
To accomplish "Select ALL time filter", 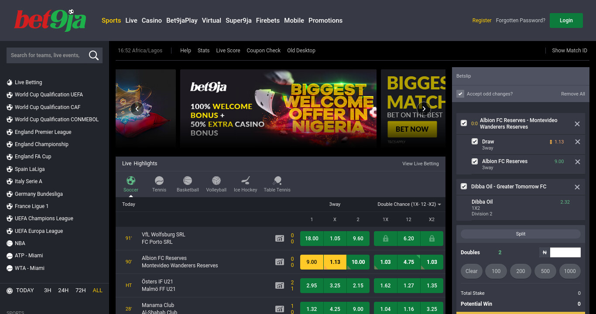I will point(98,290).
